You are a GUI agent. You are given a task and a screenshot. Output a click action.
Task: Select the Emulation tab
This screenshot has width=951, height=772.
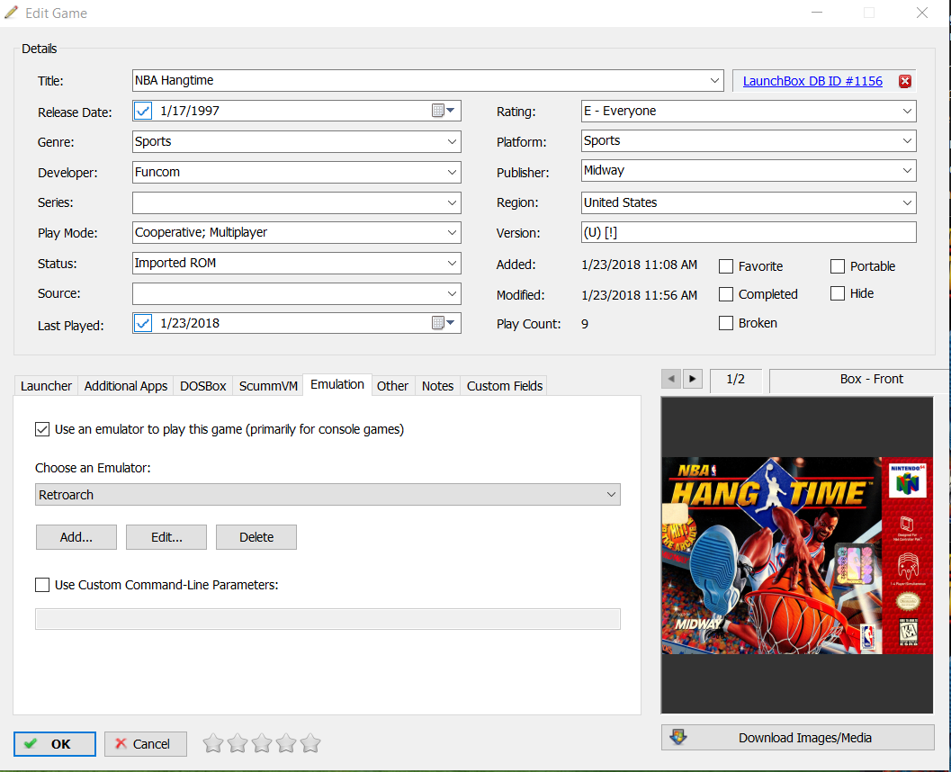point(337,384)
